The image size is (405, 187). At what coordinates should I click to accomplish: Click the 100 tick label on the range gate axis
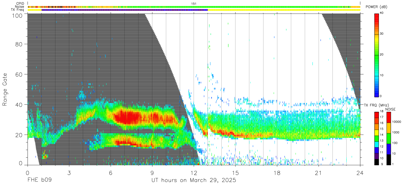17,15
